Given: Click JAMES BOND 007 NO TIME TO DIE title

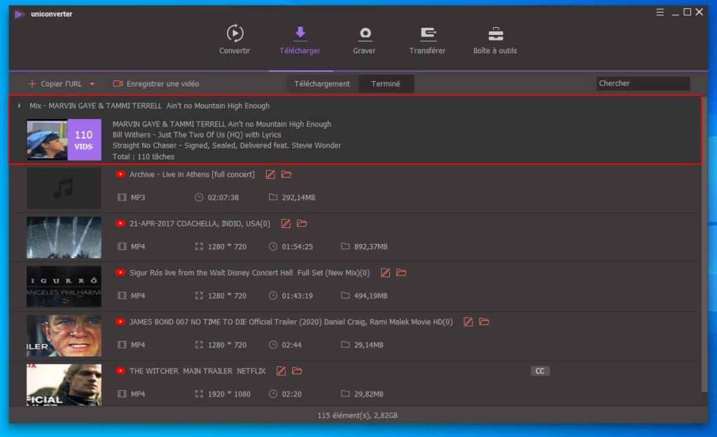Looking at the screenshot, I should pos(291,322).
